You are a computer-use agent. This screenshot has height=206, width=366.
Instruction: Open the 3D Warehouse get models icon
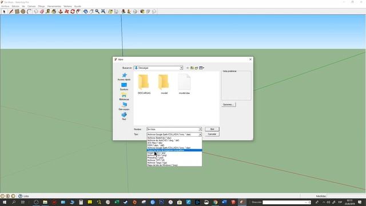(x=142, y=11)
